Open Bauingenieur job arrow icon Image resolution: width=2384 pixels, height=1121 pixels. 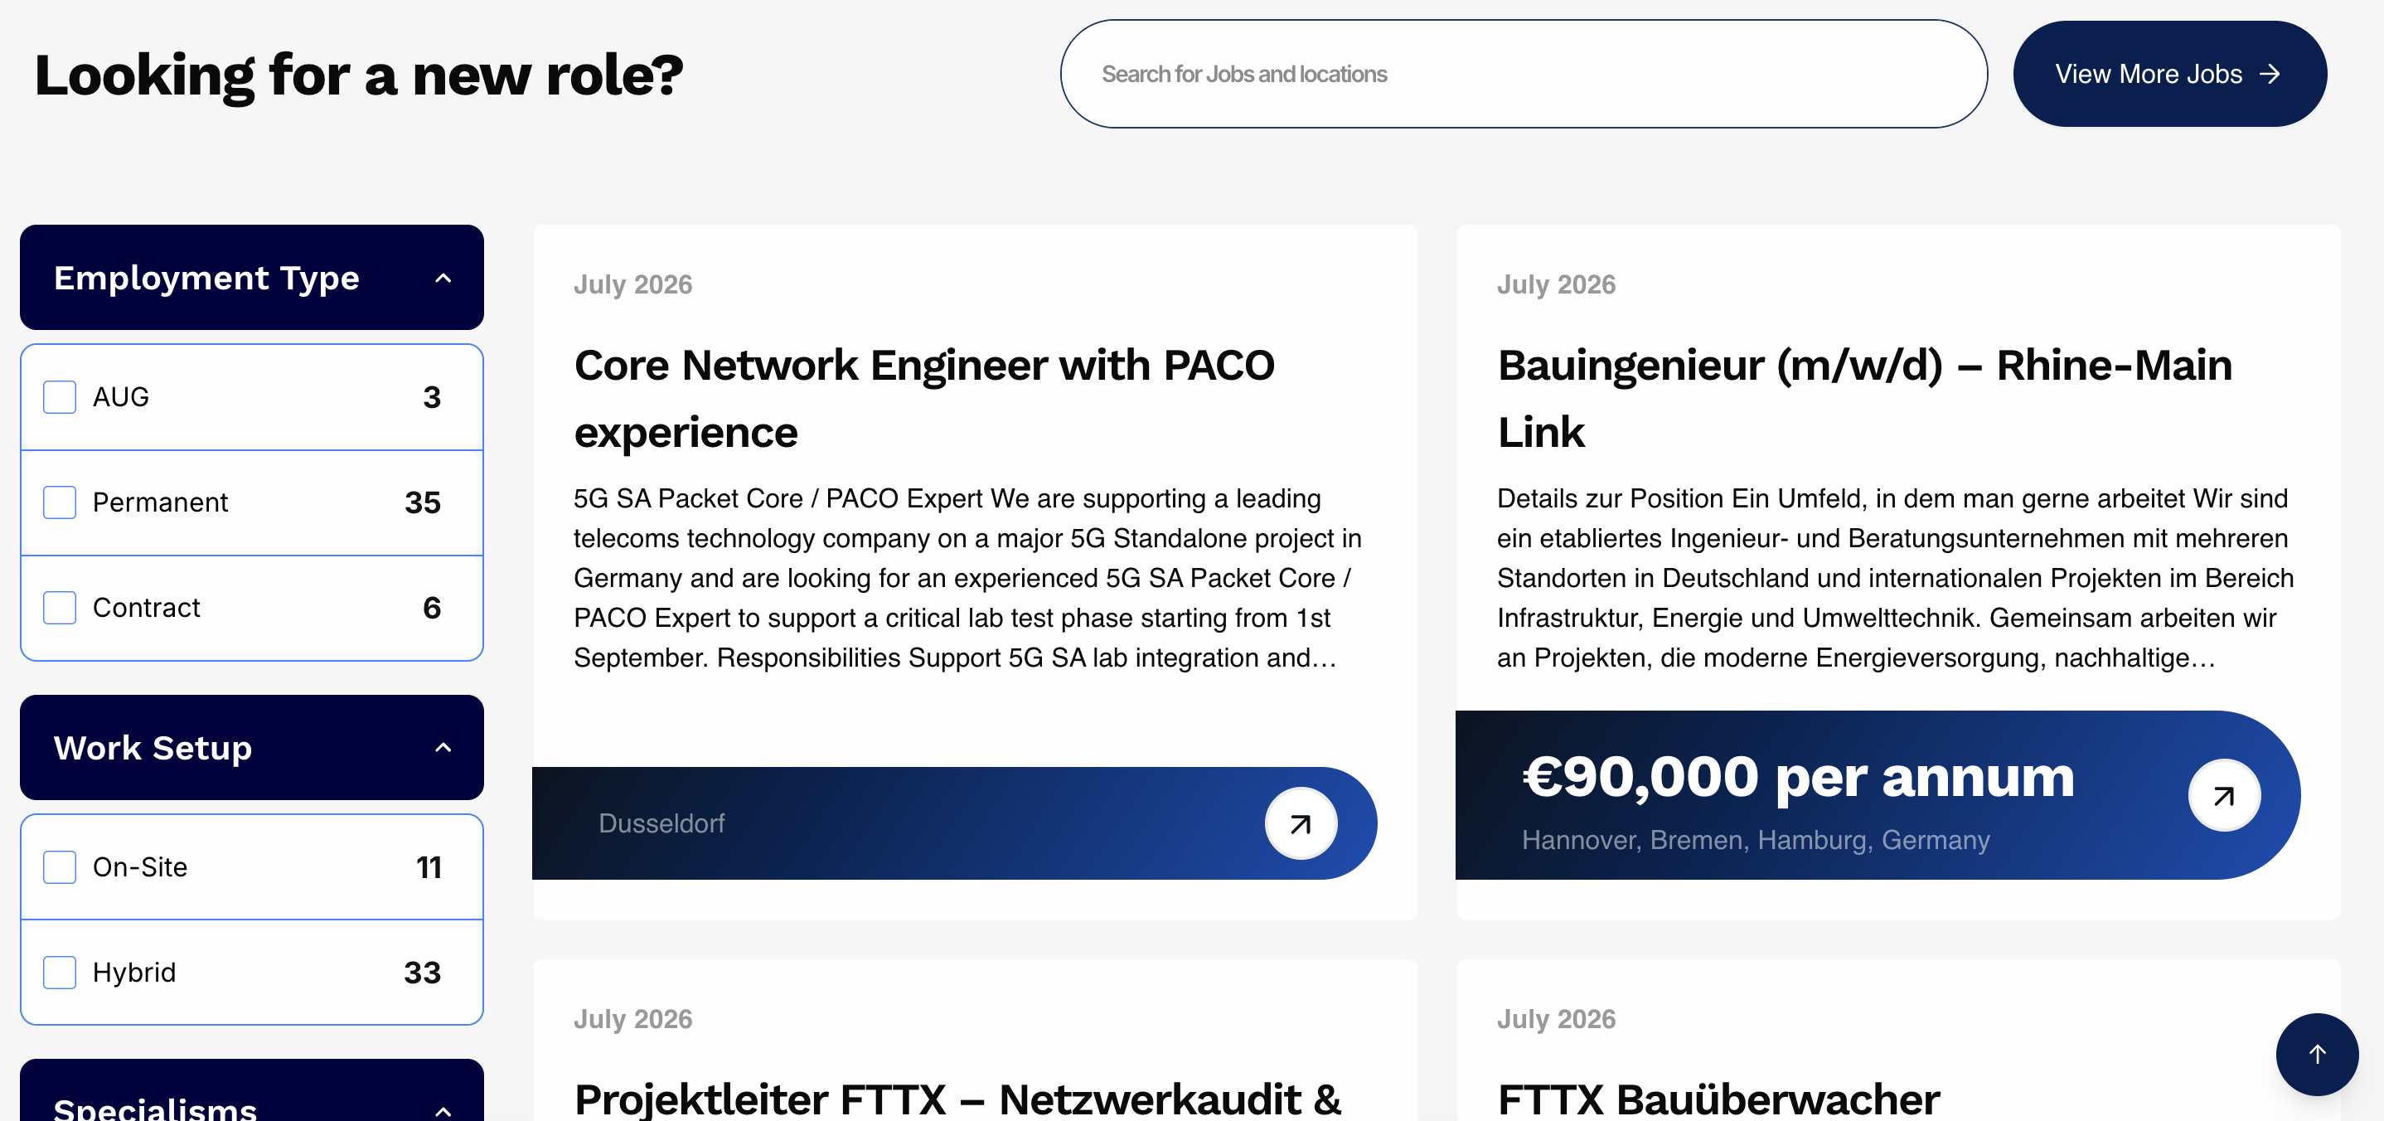click(x=2224, y=795)
